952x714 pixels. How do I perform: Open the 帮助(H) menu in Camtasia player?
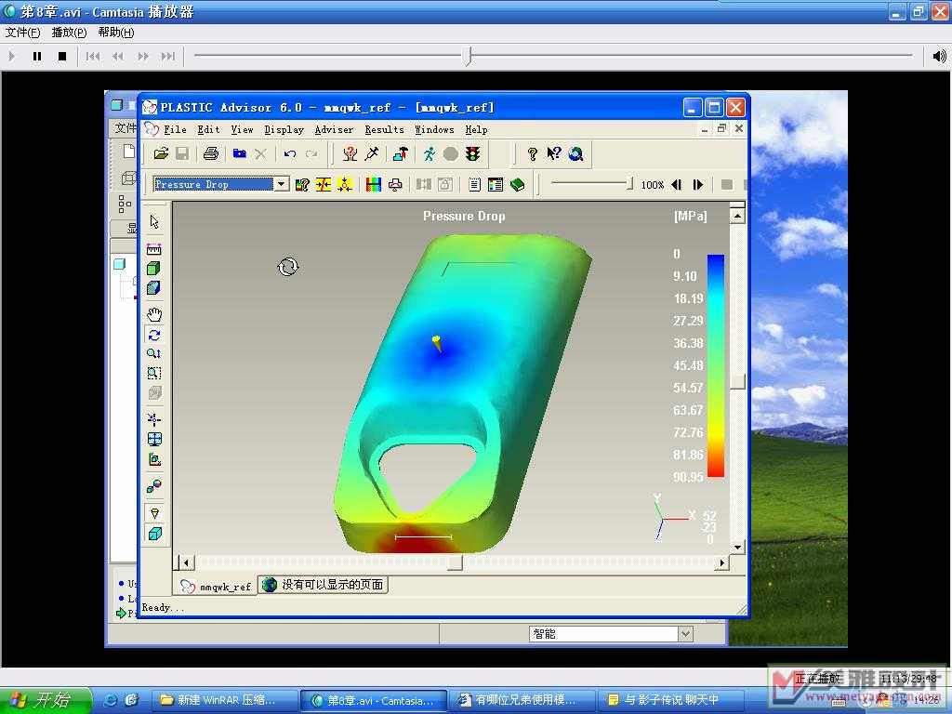116,33
